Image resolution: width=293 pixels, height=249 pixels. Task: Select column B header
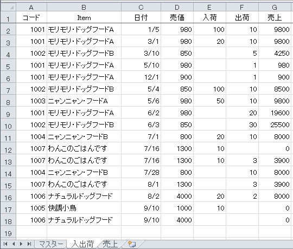click(x=84, y=7)
